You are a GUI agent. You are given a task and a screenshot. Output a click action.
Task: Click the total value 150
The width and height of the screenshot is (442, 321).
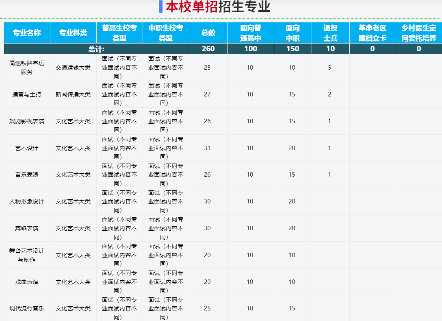tap(293, 49)
